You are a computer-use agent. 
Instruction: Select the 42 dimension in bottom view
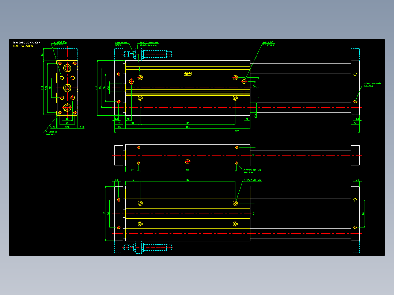point(254,214)
